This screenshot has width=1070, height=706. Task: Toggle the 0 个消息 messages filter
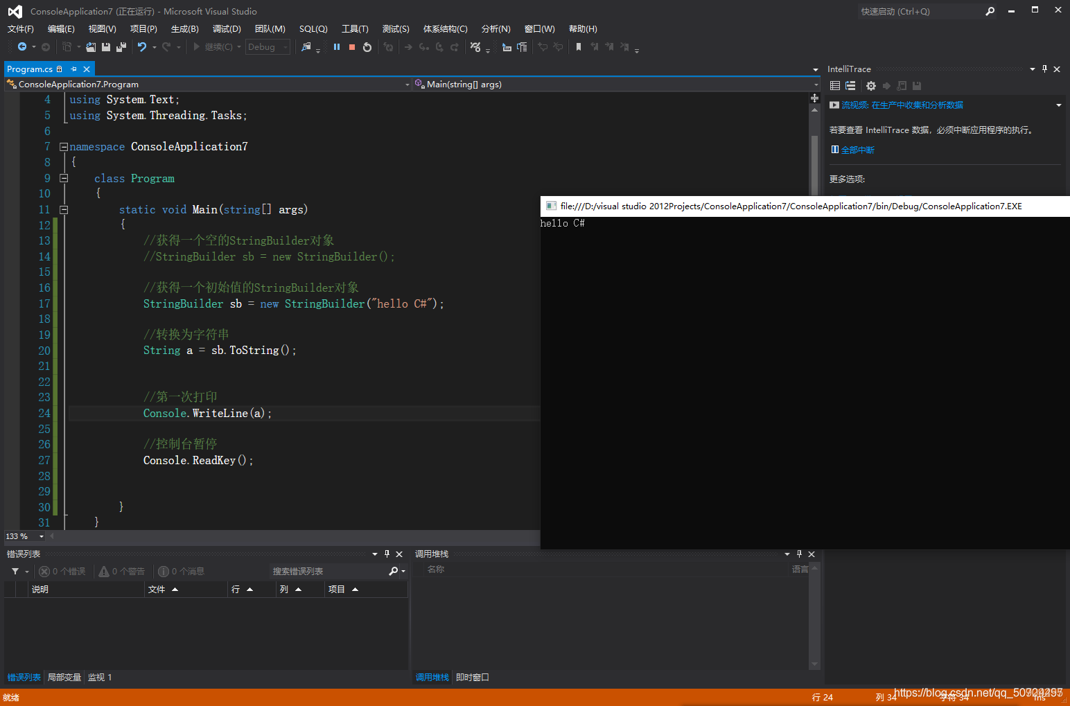(x=182, y=571)
